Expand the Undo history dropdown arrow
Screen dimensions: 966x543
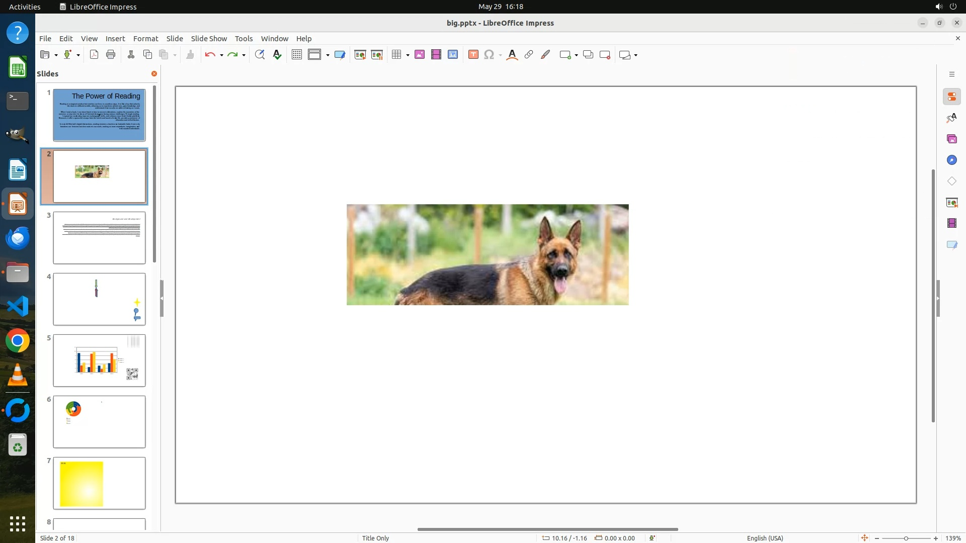[221, 55]
